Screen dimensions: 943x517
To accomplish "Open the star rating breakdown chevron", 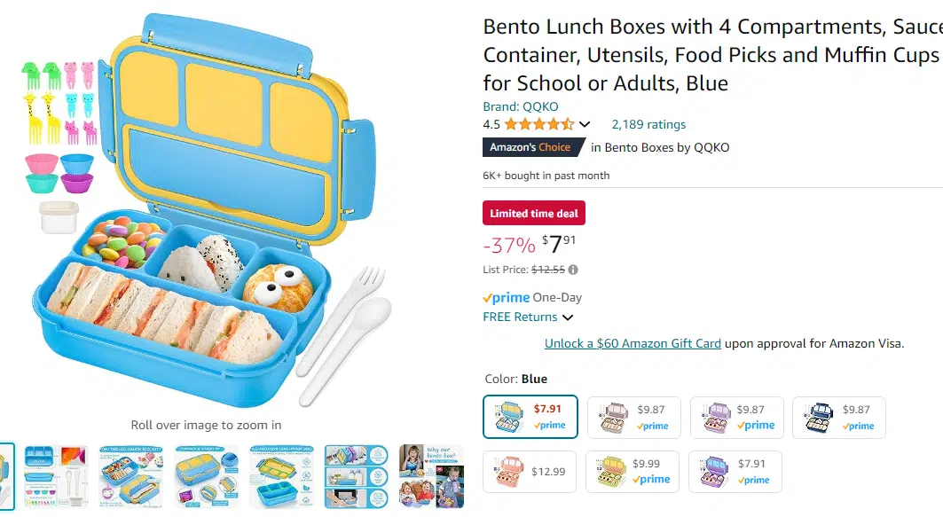I will pyautogui.click(x=585, y=125).
